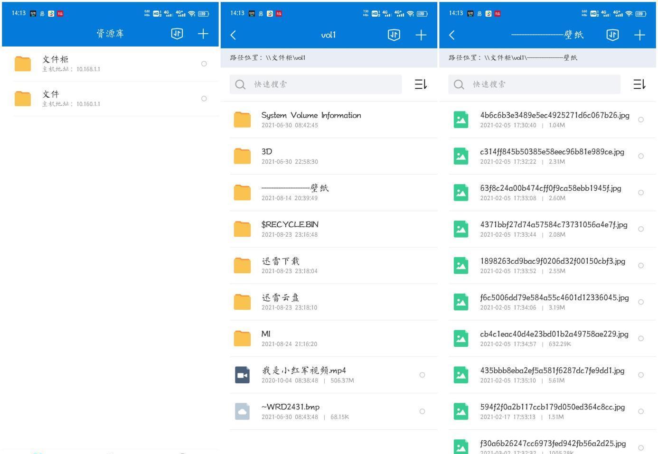The image size is (658, 454).
Task: Select the 文件 (10.160.1.1) radio button
Action: pos(204,99)
